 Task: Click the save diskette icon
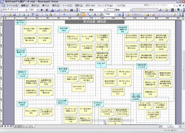pos(14,15)
